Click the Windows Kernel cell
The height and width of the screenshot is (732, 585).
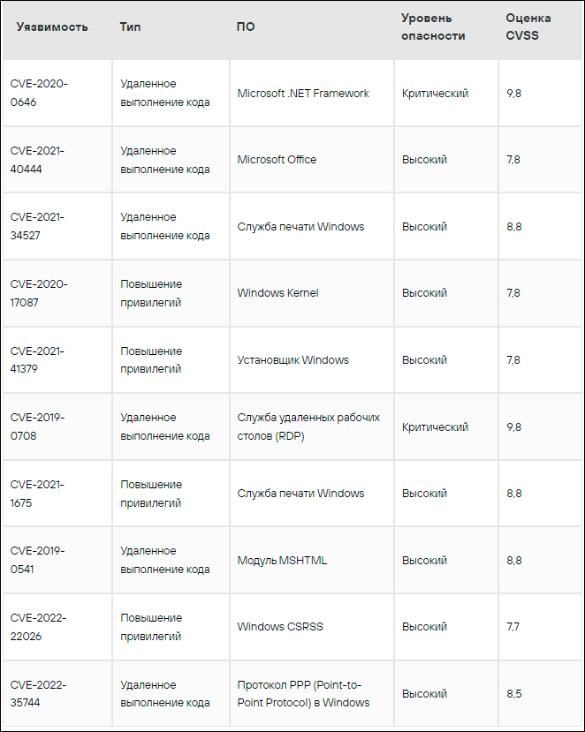click(277, 293)
